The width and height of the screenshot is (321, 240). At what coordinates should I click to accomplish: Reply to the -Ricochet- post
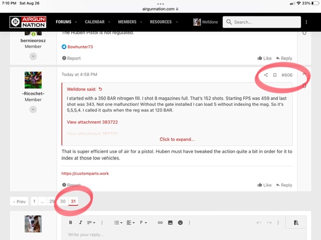coord(284,185)
